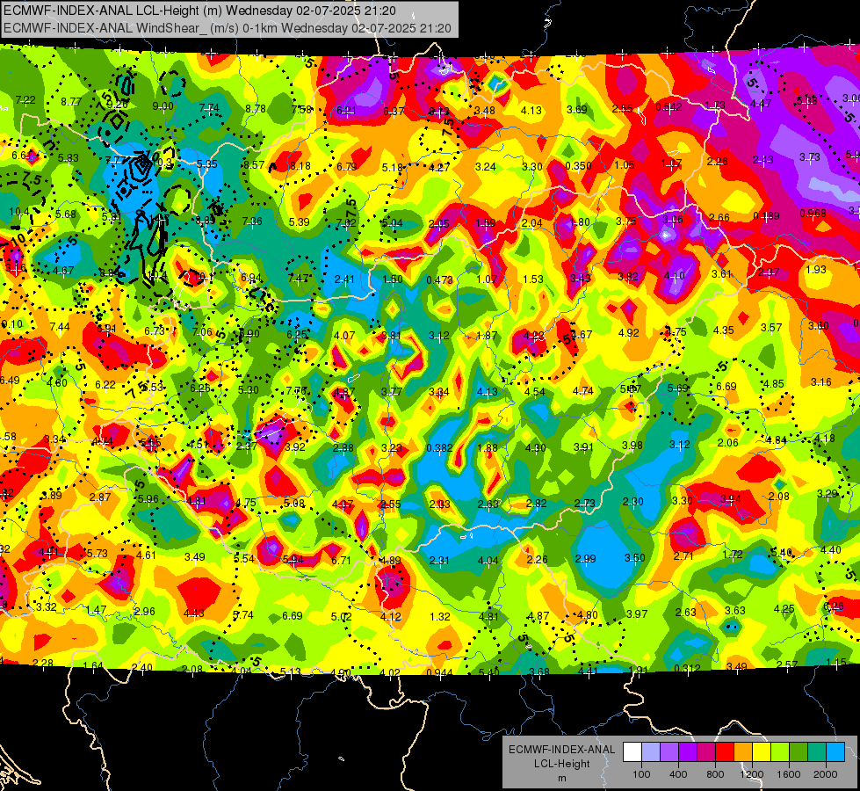Click the legend tick value 2000
The height and width of the screenshot is (791, 860).
click(826, 774)
